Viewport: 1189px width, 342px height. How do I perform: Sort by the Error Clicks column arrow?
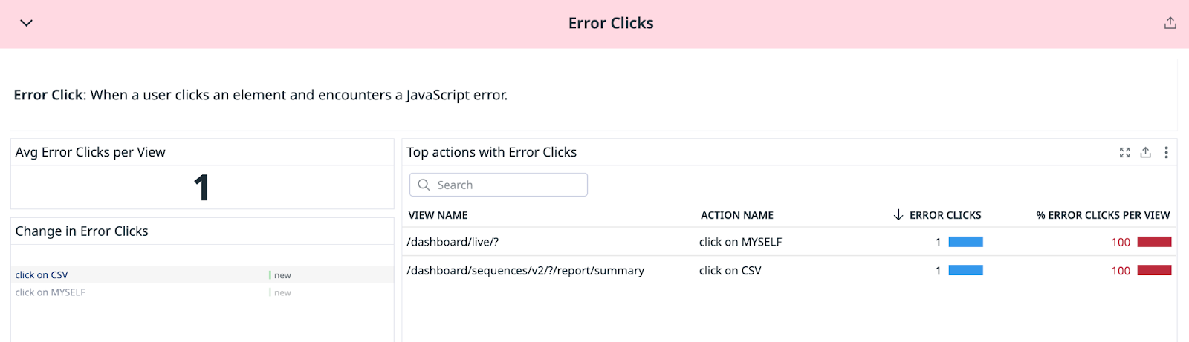[x=898, y=215]
